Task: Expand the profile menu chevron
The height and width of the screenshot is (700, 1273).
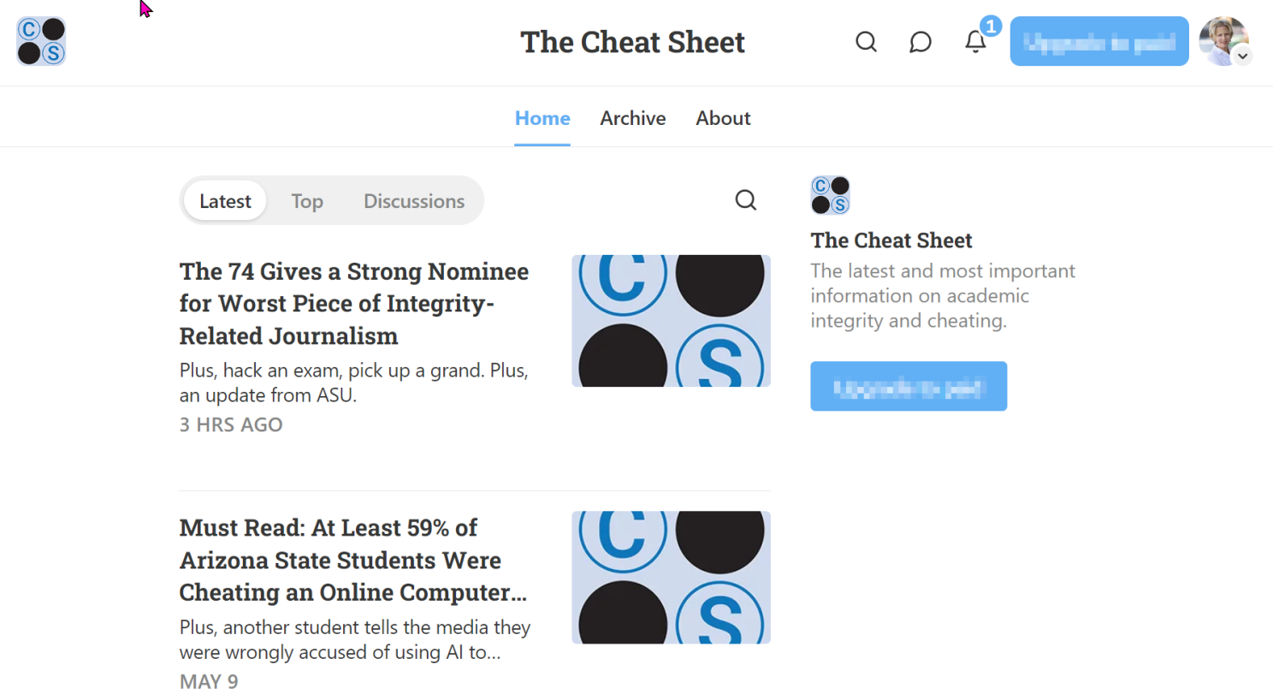Action: 1243,56
